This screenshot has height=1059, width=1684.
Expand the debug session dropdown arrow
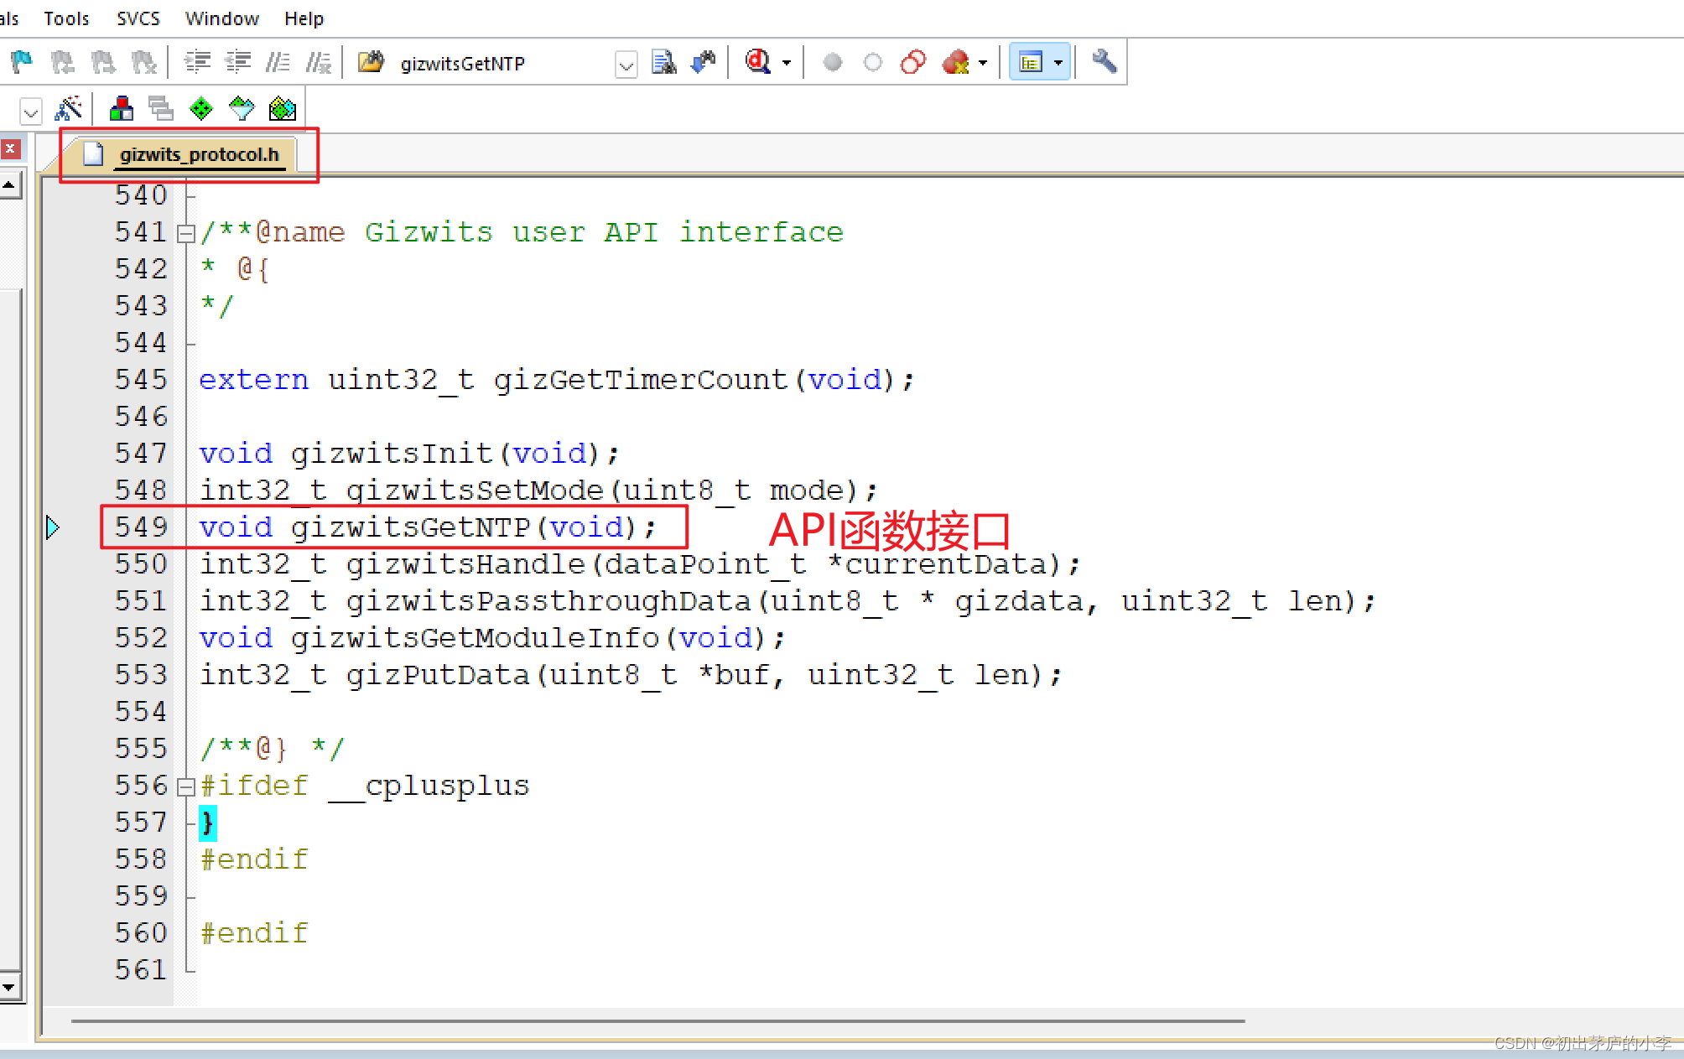pyautogui.click(x=787, y=63)
